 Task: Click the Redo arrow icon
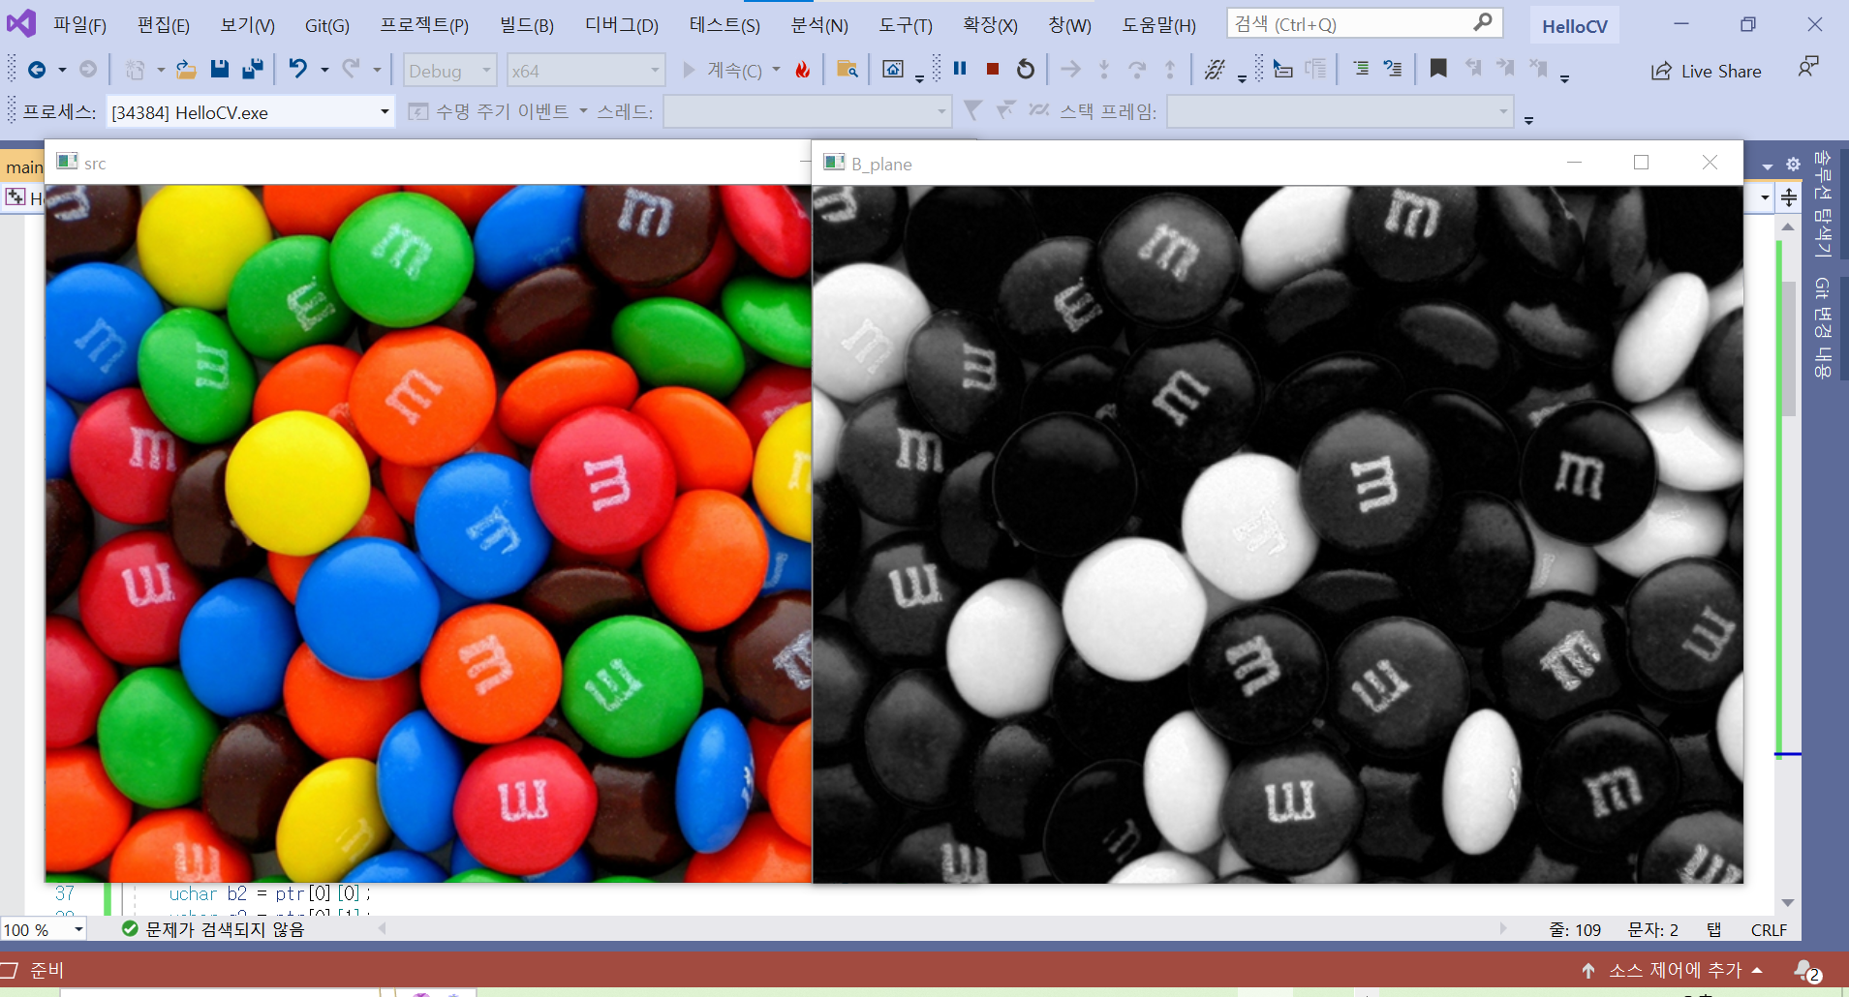click(x=352, y=69)
